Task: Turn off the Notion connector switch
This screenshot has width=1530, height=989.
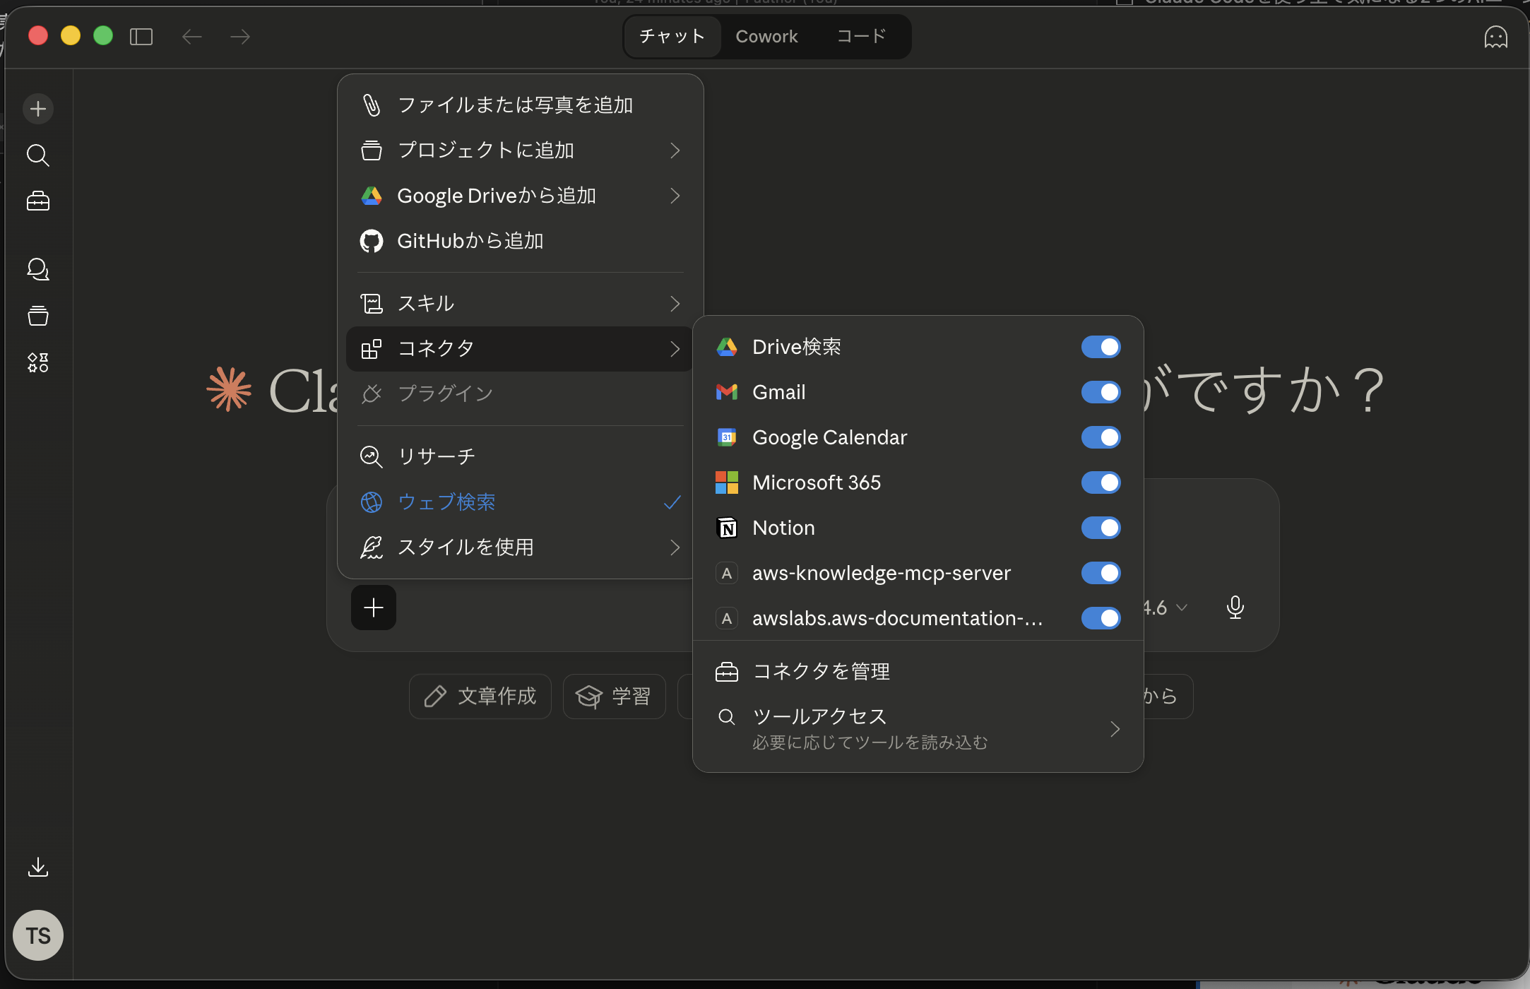Action: point(1100,528)
